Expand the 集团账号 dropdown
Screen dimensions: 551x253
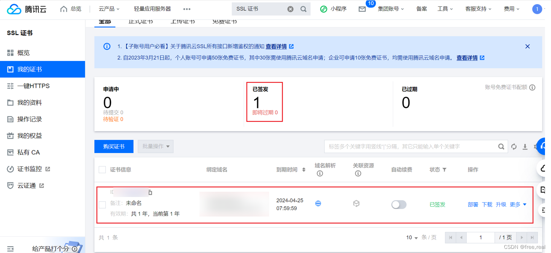(391, 9)
